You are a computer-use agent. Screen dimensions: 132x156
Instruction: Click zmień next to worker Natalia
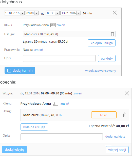(39, 50)
